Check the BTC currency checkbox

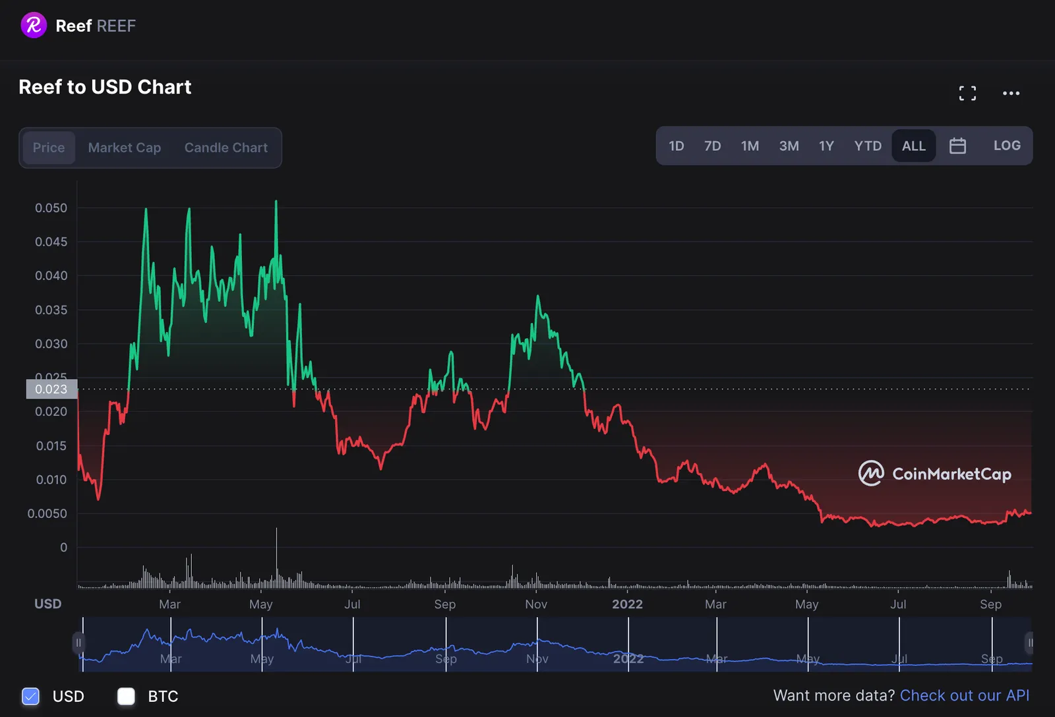126,696
